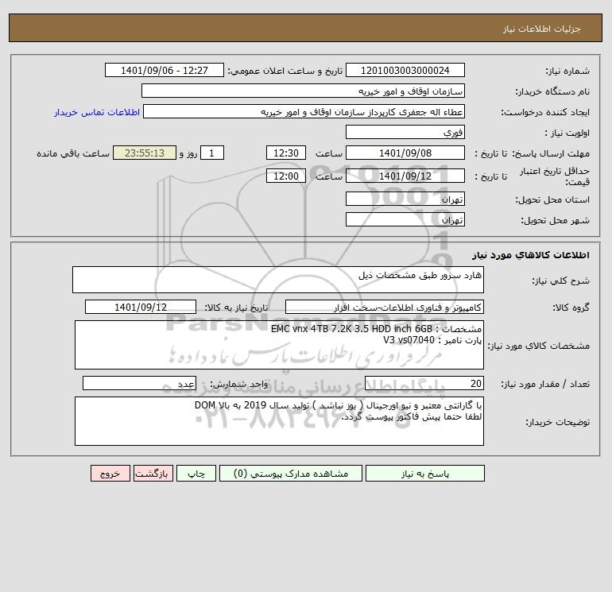Click the countdown timer 23:55:13

pyautogui.click(x=145, y=153)
